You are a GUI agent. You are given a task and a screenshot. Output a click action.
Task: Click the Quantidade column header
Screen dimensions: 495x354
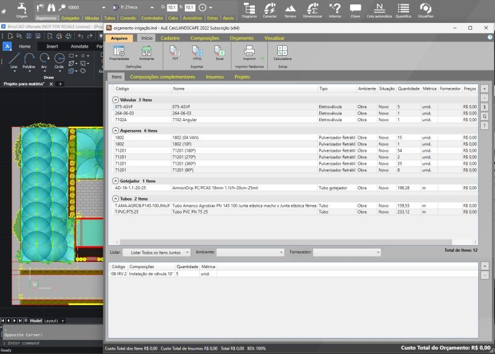tap(408, 88)
